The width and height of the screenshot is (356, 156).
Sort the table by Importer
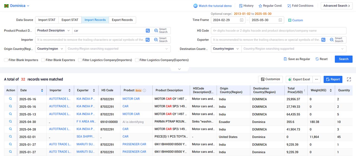[69, 90]
